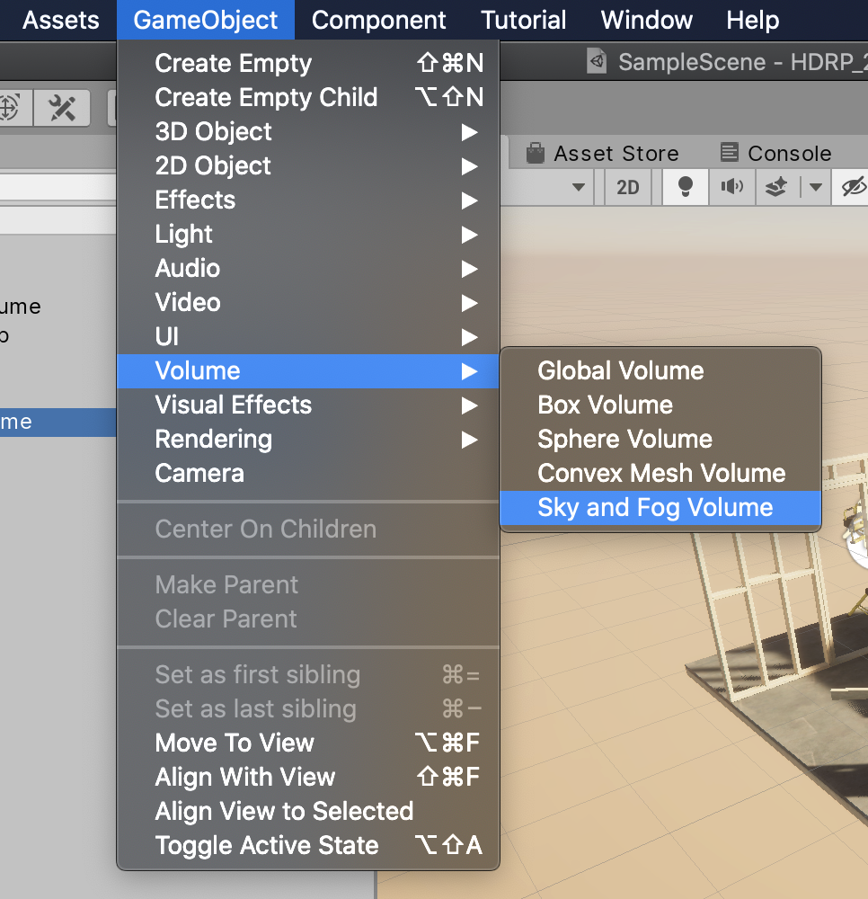
Task: Toggle hidden objects visibility eye icon
Action: click(852, 187)
